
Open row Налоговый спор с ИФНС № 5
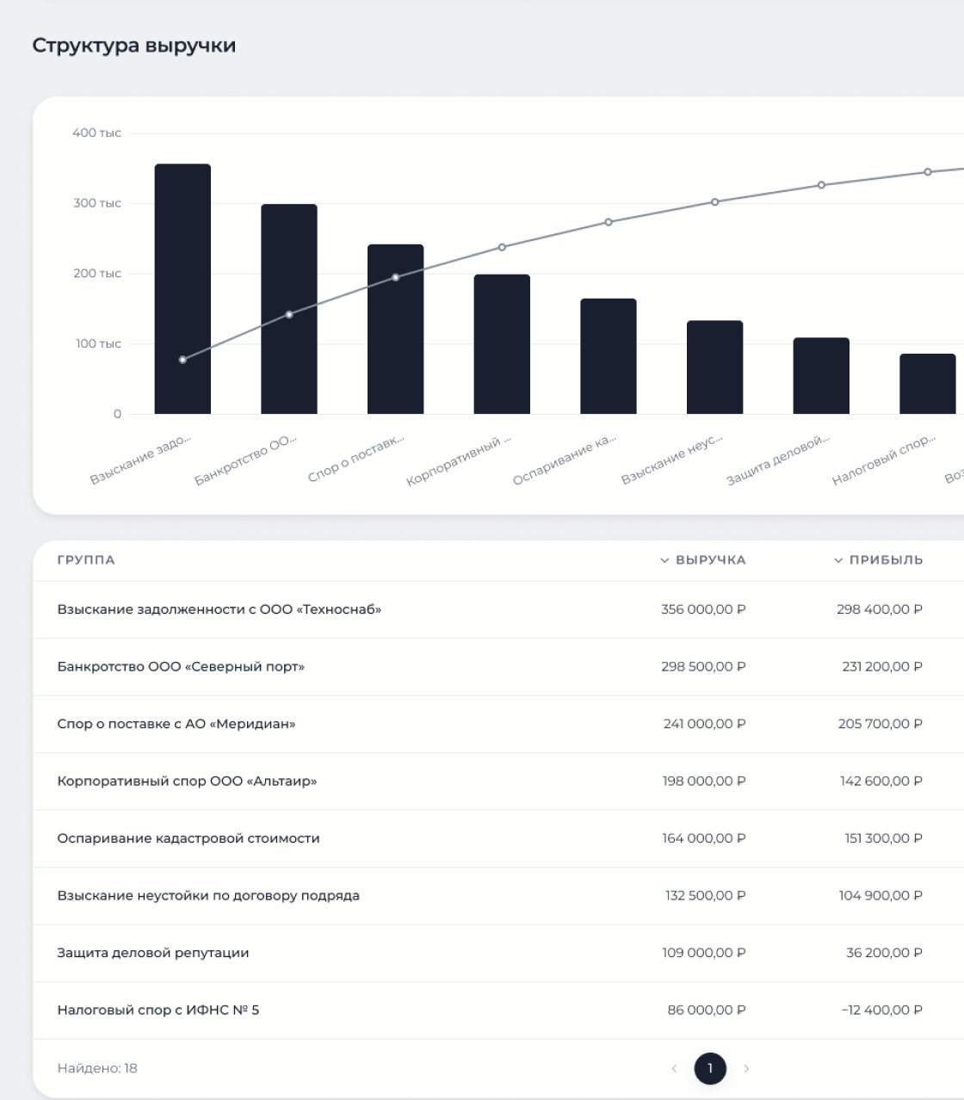click(x=498, y=1010)
